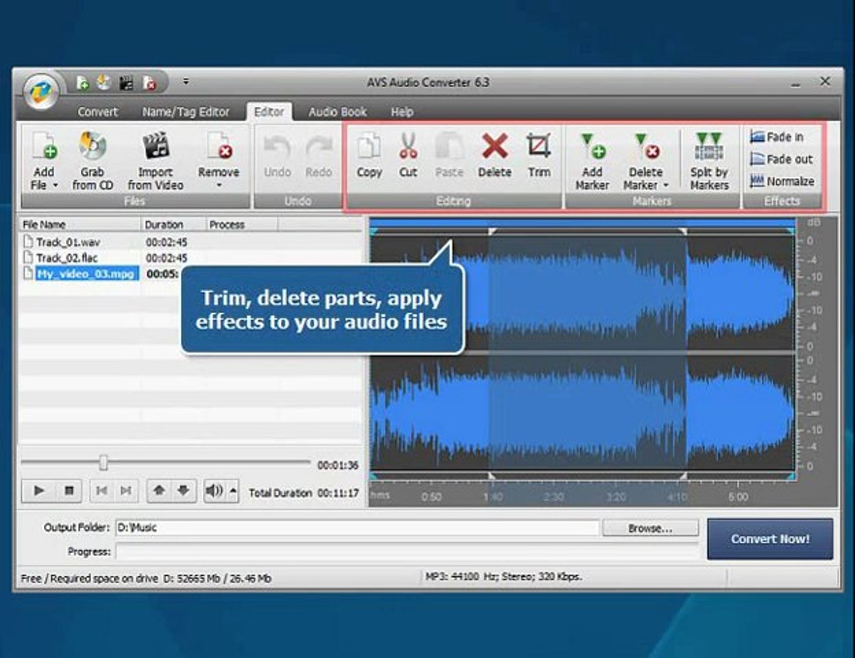
Task: Click the 5:00 mark on the timeline
Action: point(738,497)
